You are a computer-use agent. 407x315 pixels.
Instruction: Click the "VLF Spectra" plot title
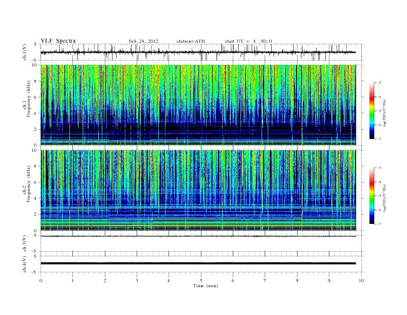(58, 41)
